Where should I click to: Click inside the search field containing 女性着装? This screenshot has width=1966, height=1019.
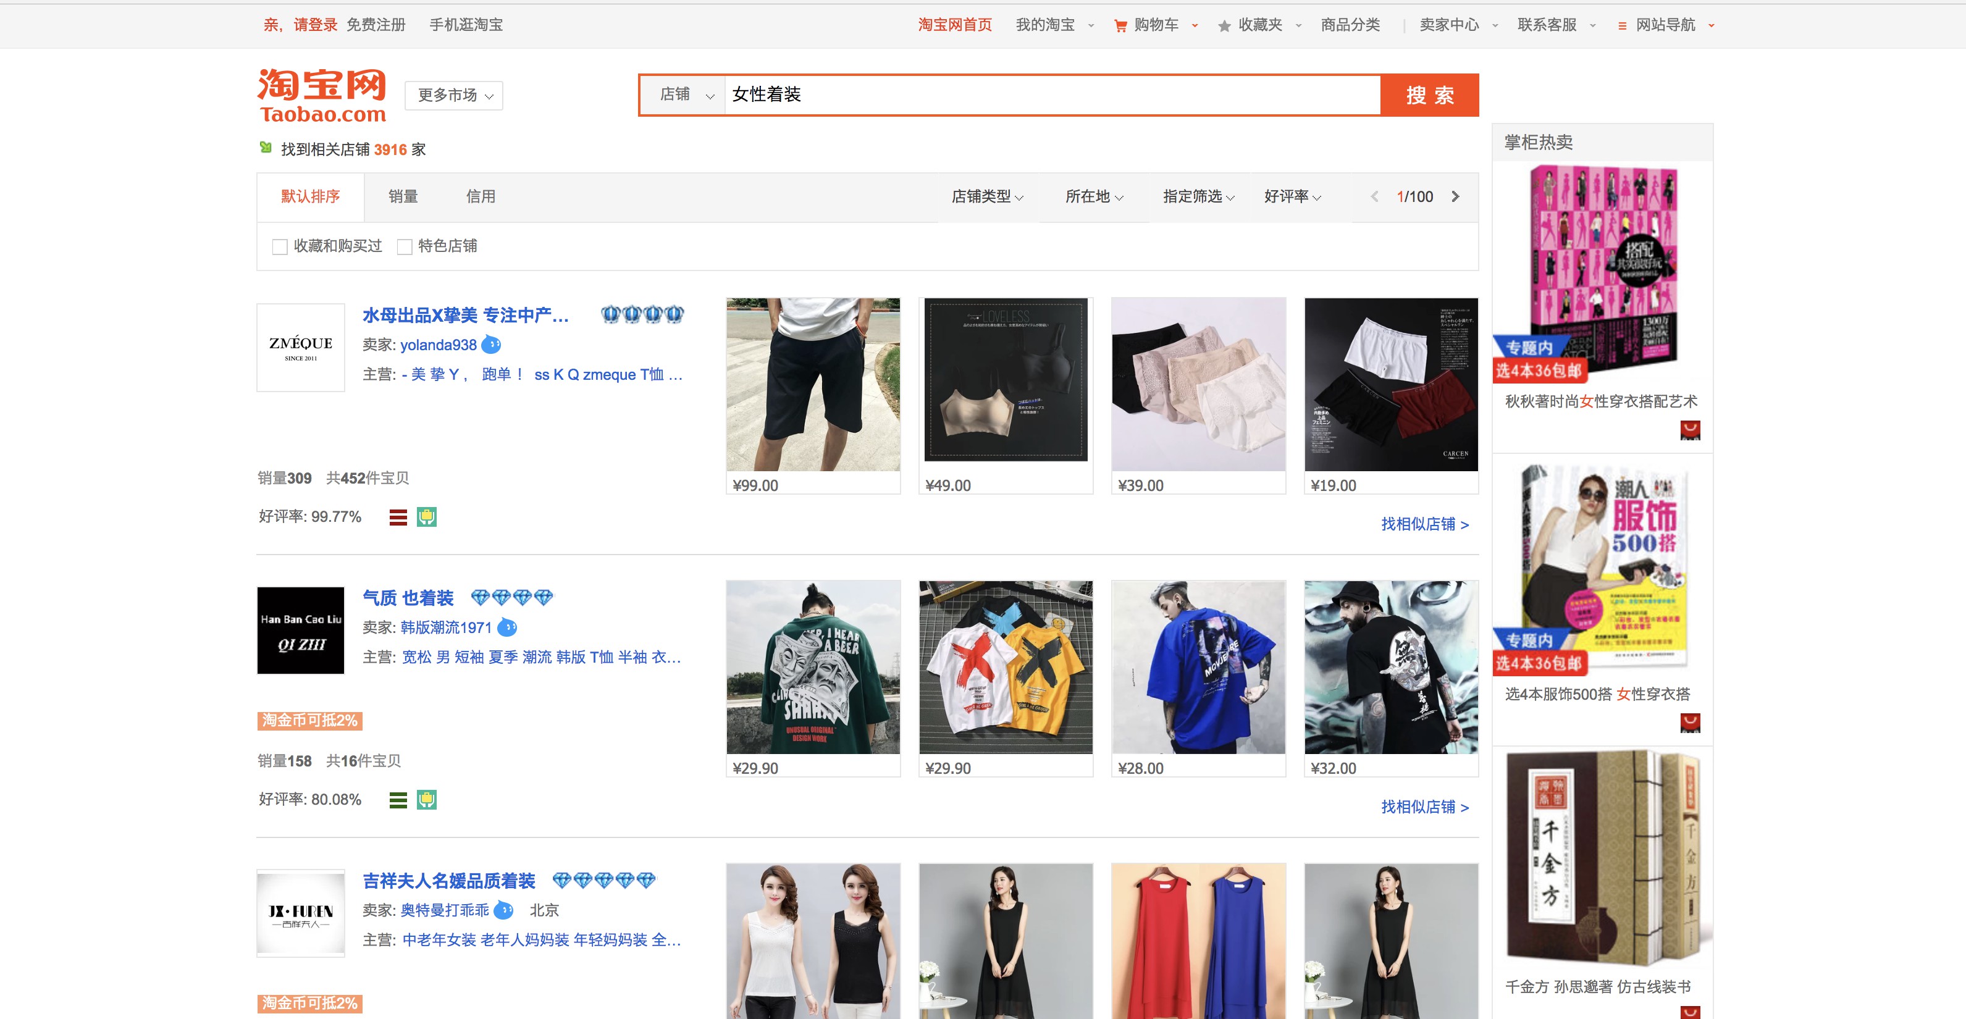tap(1052, 94)
